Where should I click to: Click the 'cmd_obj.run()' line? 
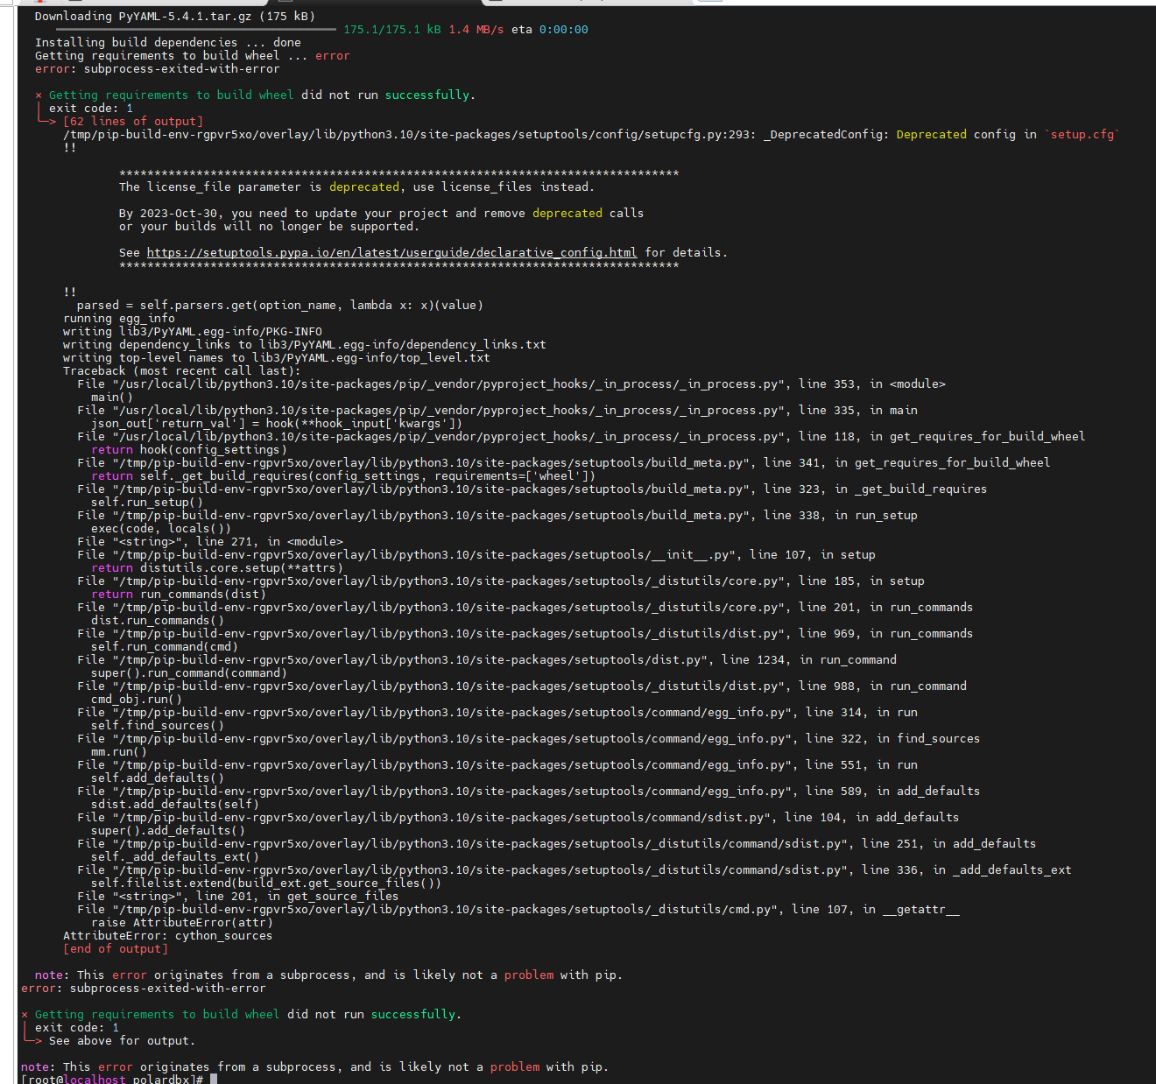coord(136,700)
